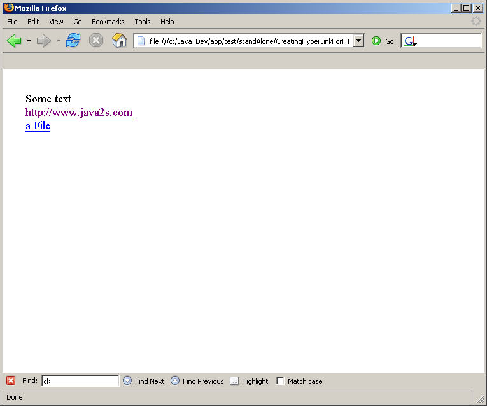Click 'Done' status bar text
This screenshot has height=406, width=487.
click(14, 397)
